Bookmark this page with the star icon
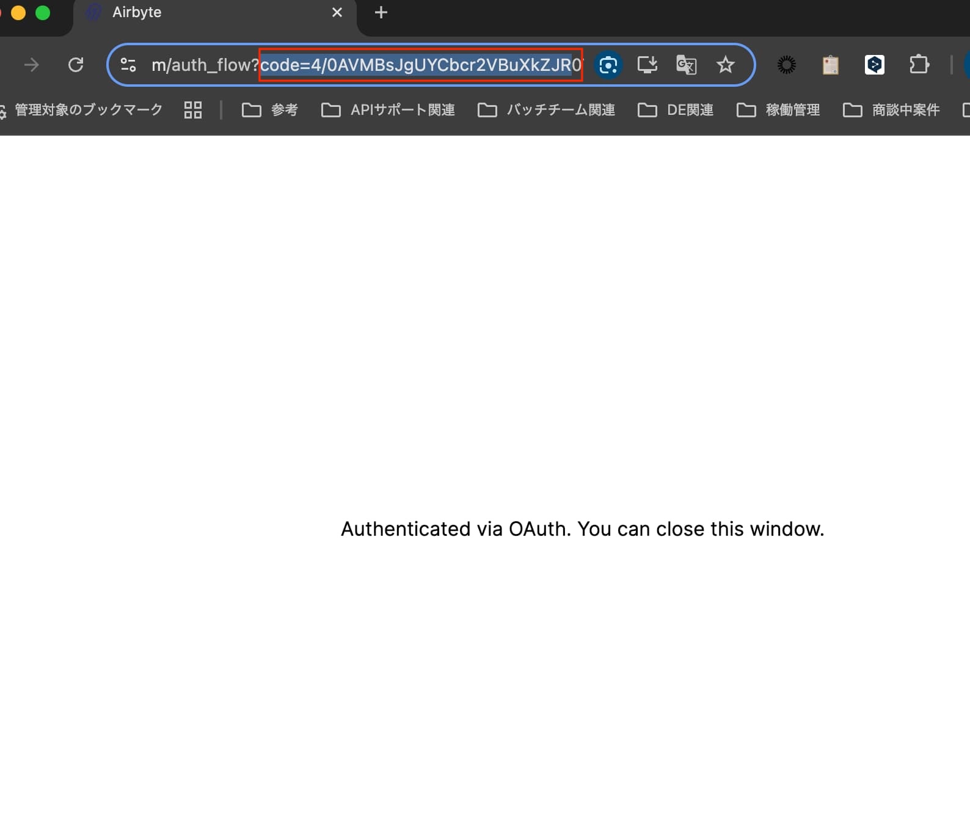 726,65
